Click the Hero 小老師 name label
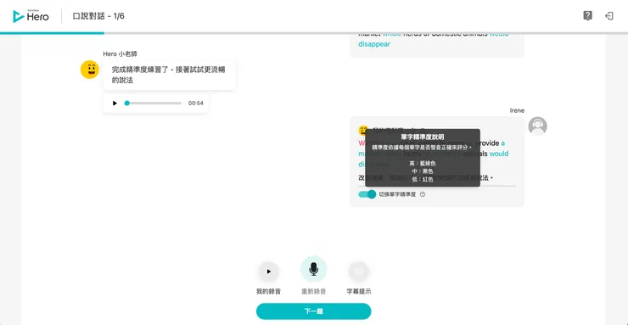Image resolution: width=628 pixels, height=325 pixels. point(121,54)
